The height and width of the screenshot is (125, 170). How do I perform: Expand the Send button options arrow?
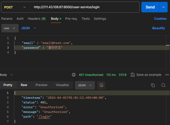click(163, 7)
